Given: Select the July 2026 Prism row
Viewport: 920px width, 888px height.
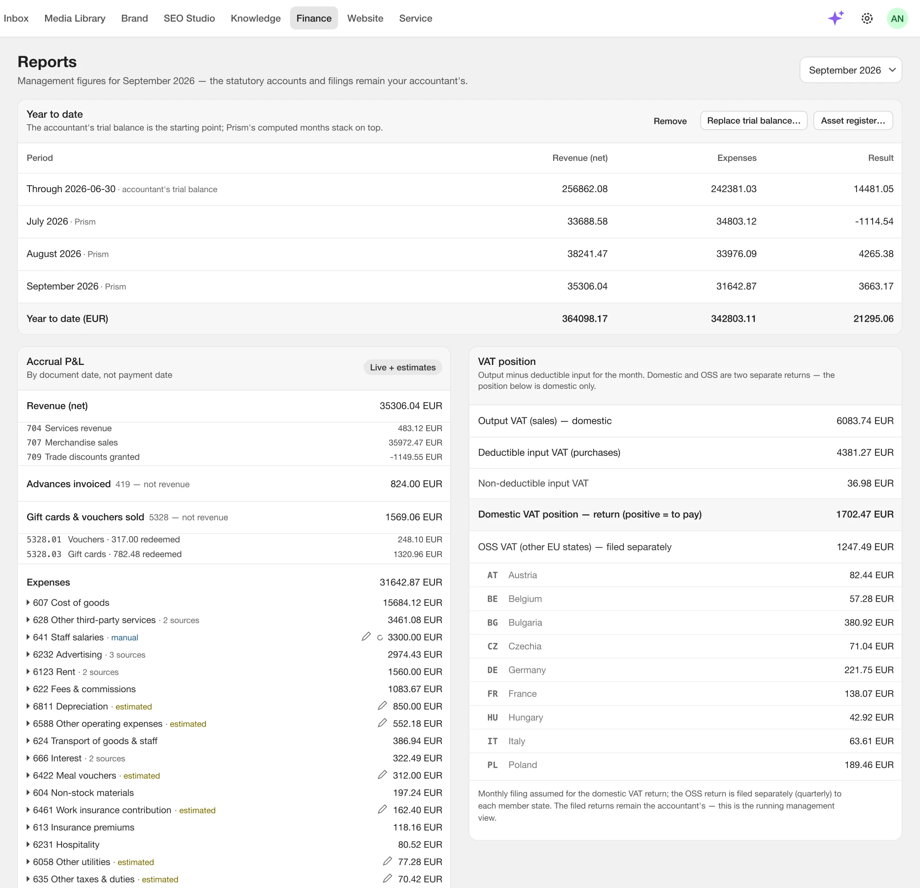Looking at the screenshot, I should [x=459, y=222].
